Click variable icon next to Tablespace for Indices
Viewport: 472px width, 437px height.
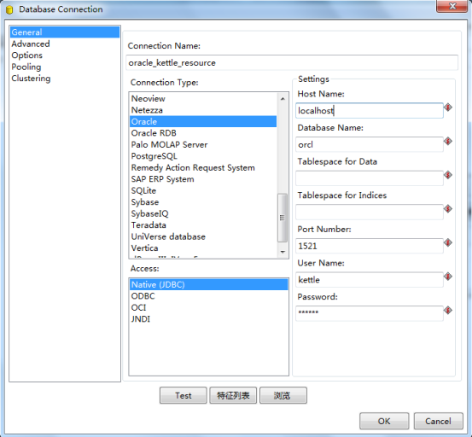(x=448, y=208)
